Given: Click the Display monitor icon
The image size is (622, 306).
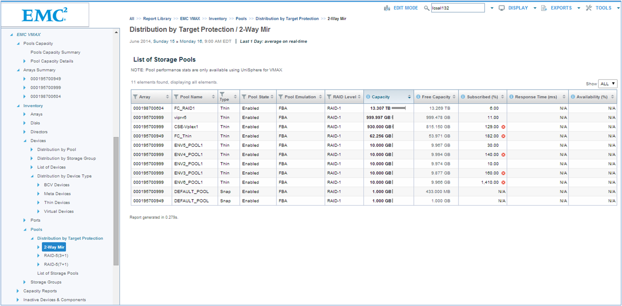Looking at the screenshot, I should (x=502, y=8).
